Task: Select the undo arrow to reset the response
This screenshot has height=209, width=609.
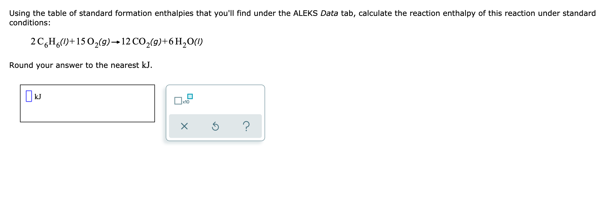Action: coord(215,126)
